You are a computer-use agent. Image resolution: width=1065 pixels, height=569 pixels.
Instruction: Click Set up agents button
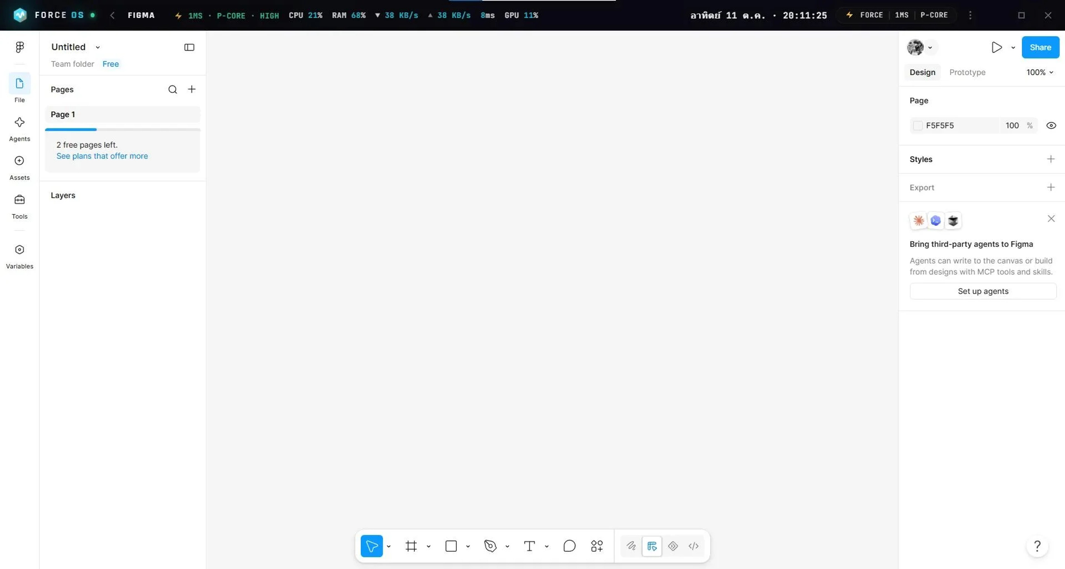tap(983, 291)
